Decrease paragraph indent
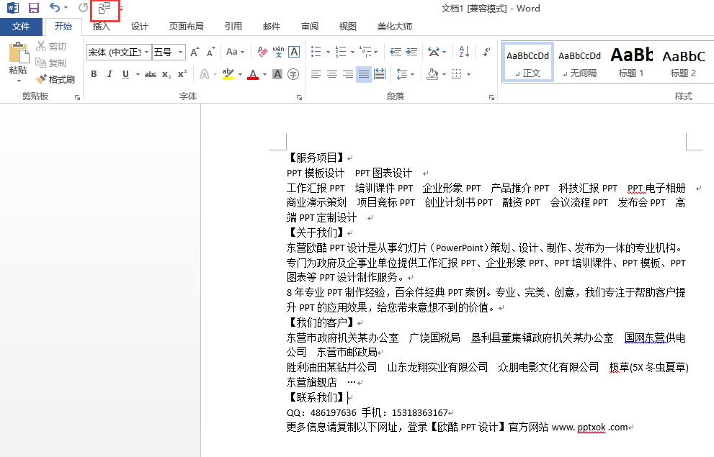The width and height of the screenshot is (714, 457). (396, 52)
